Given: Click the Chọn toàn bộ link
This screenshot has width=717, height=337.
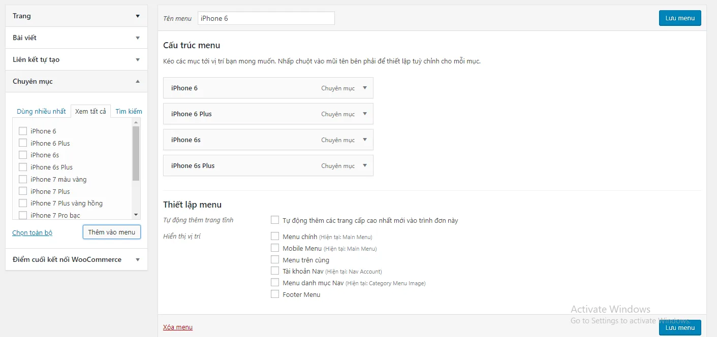Looking at the screenshot, I should pyautogui.click(x=32, y=232).
